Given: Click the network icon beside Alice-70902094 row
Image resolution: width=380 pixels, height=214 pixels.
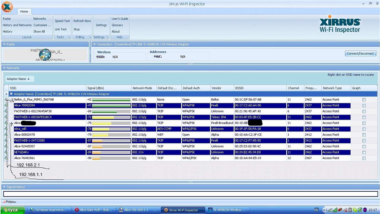Looking at the screenshot, I should point(6,106).
